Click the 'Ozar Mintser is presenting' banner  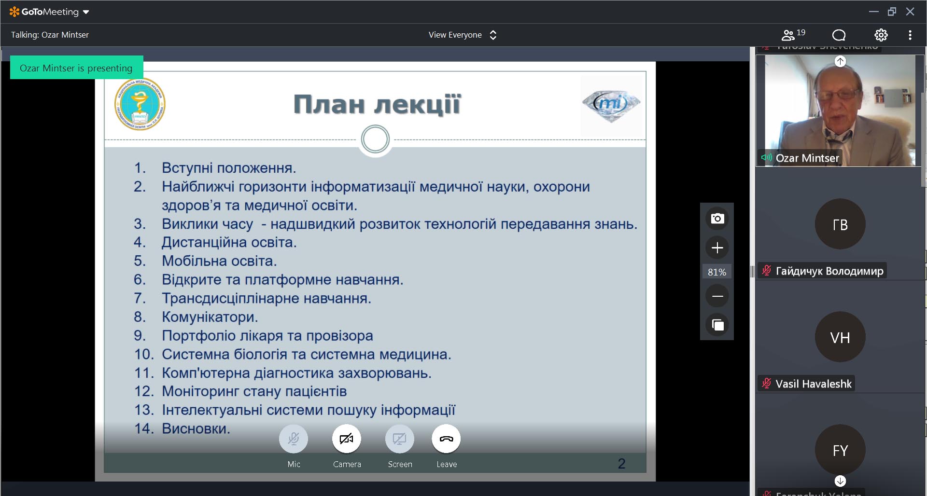coord(76,68)
